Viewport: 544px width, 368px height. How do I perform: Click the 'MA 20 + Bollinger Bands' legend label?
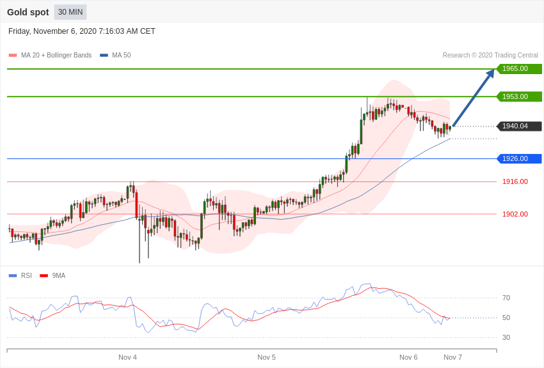(56, 55)
